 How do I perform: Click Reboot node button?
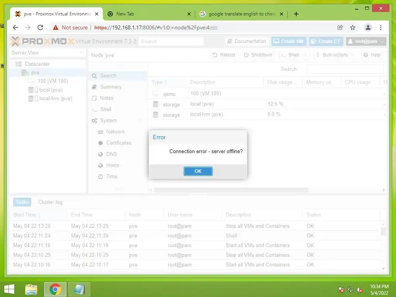coord(224,55)
